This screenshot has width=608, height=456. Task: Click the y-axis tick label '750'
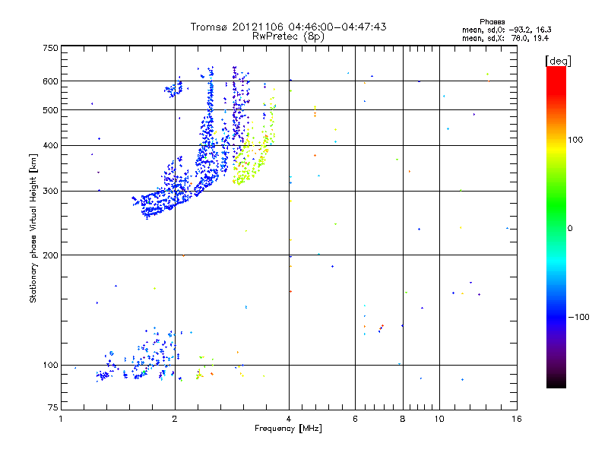coord(50,48)
